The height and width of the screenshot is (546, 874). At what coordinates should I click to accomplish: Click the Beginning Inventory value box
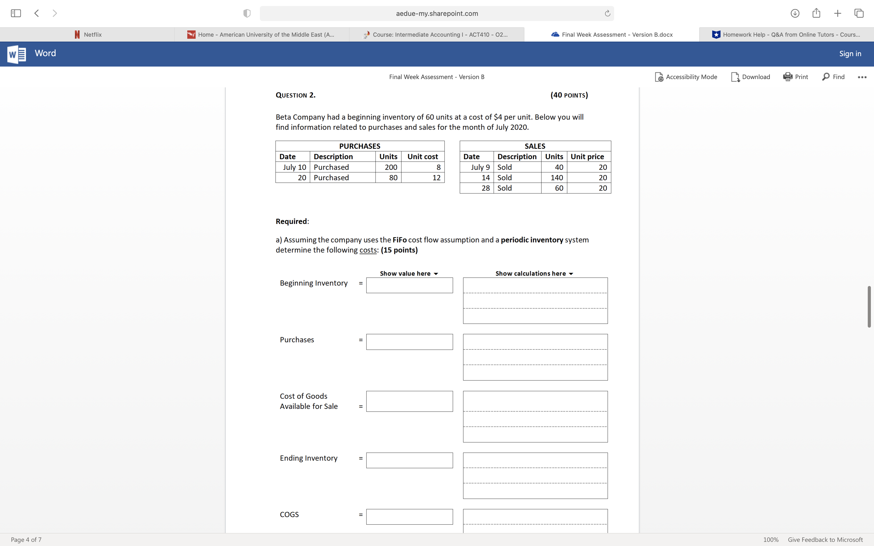coord(409,285)
